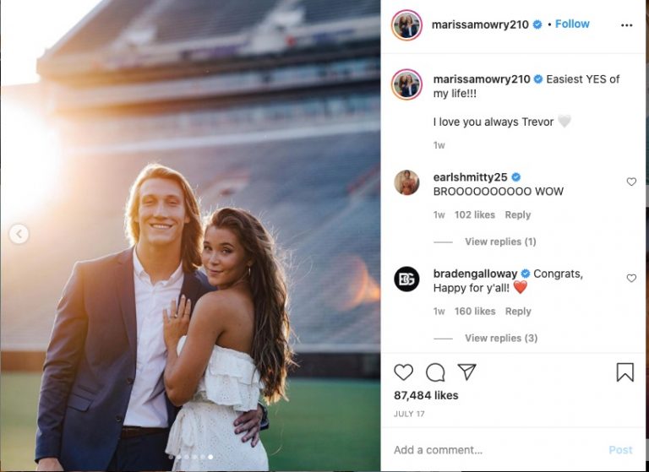Screen dimensions: 649x472
Task: Reply to earlshmitty25's comment
Action: point(517,214)
